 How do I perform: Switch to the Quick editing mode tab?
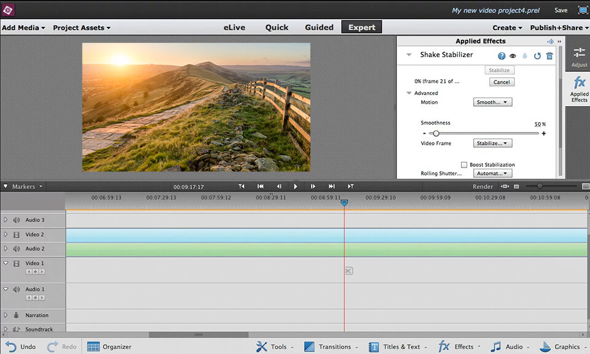pos(277,27)
